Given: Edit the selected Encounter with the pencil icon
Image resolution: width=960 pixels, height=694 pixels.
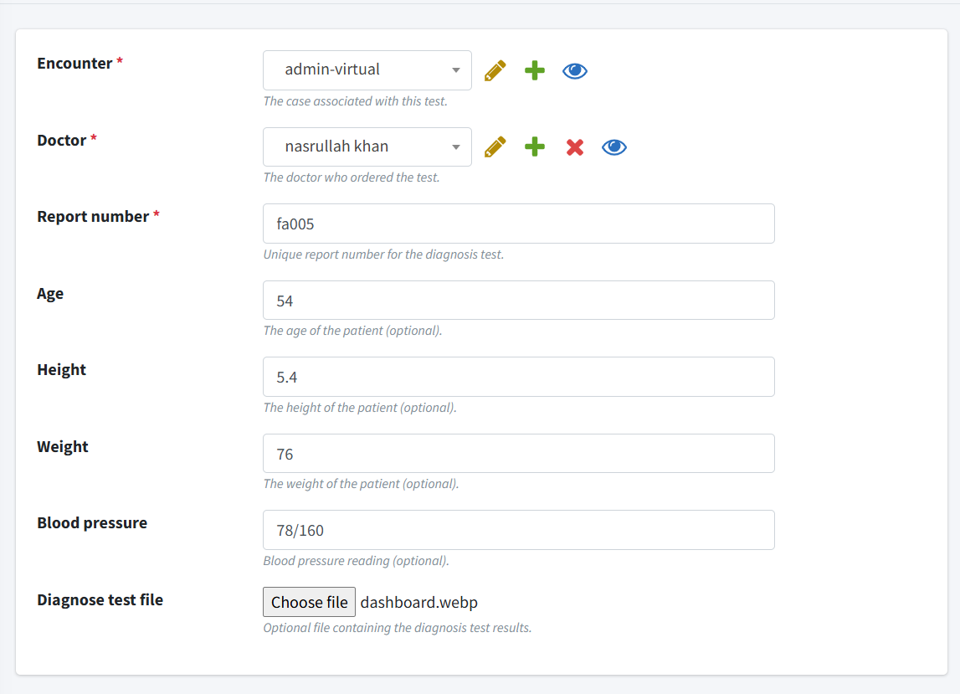Looking at the screenshot, I should (x=495, y=70).
